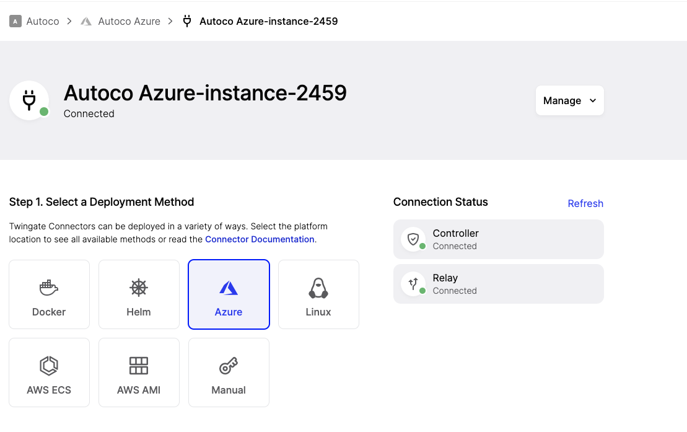The height and width of the screenshot is (432, 687).
Task: Click the Controller shield status icon
Action: 413,239
